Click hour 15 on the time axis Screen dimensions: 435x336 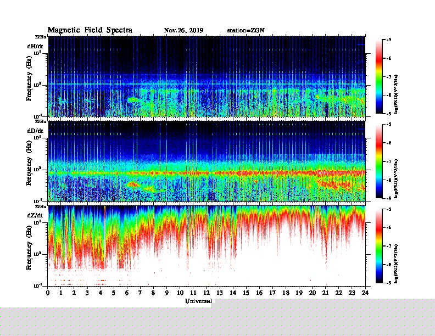(246, 293)
